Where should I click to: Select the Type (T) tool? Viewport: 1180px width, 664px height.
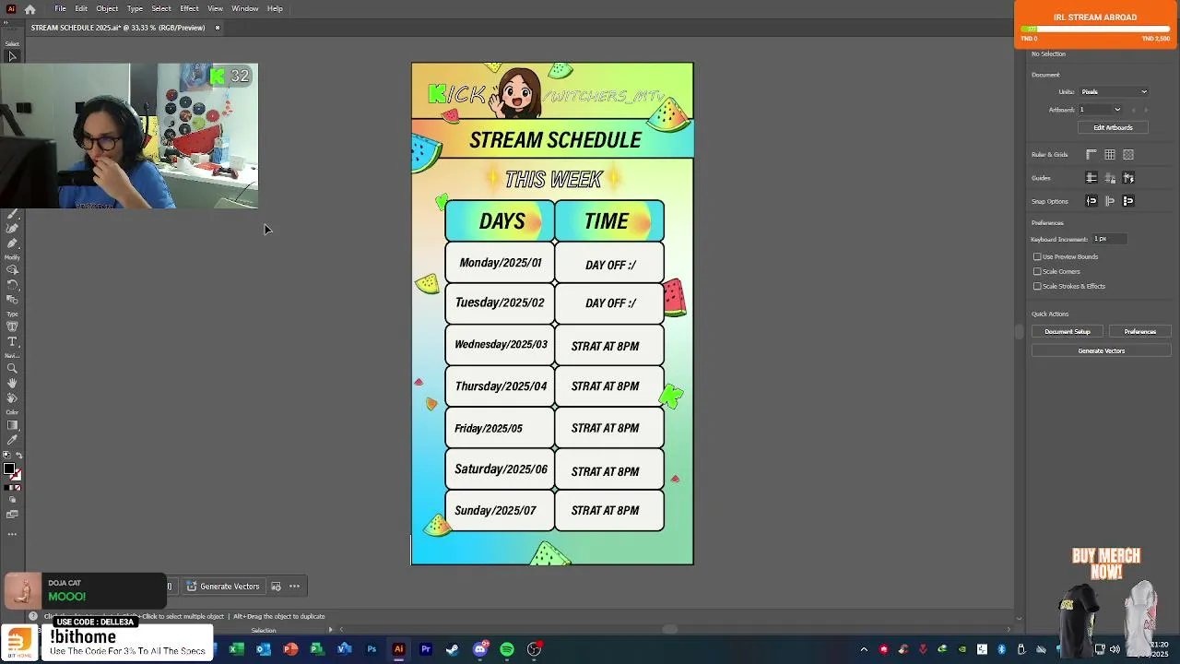(x=12, y=341)
